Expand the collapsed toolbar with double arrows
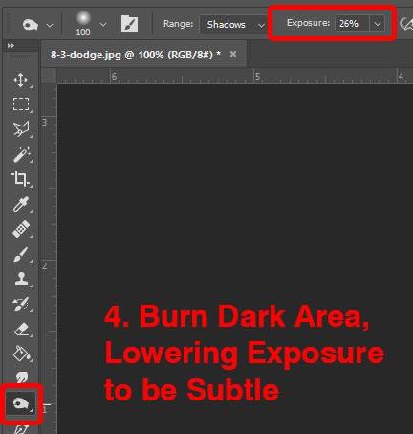 click(x=11, y=46)
